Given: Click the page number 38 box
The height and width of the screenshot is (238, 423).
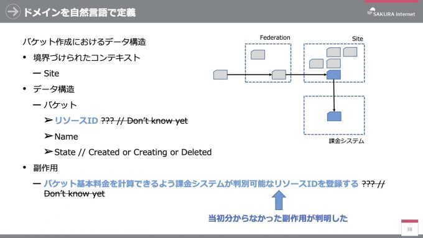Looking at the screenshot, I should point(409,227).
